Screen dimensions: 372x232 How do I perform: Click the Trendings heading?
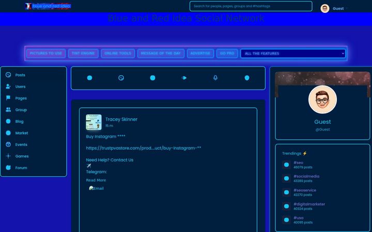[x=295, y=154]
